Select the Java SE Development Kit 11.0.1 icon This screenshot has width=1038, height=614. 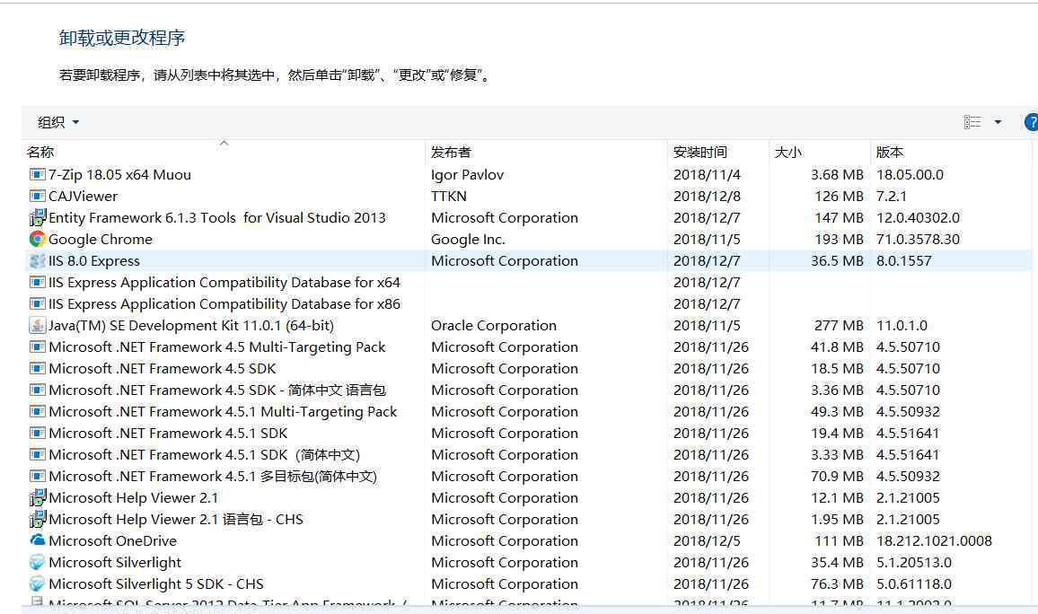pyautogui.click(x=38, y=326)
